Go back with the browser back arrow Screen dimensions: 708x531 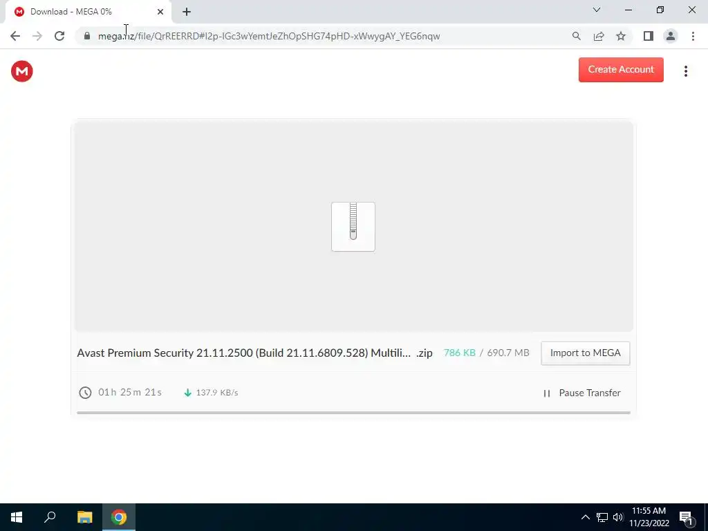pyautogui.click(x=15, y=36)
